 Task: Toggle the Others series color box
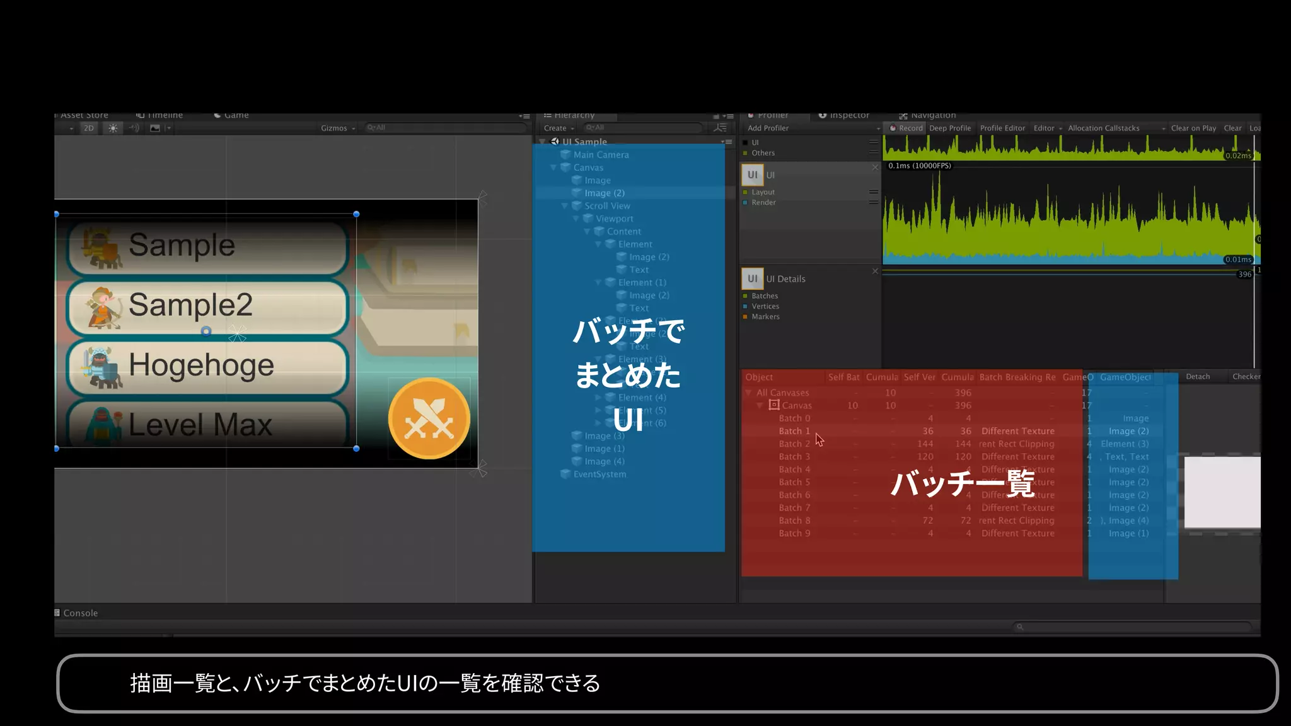[745, 153]
